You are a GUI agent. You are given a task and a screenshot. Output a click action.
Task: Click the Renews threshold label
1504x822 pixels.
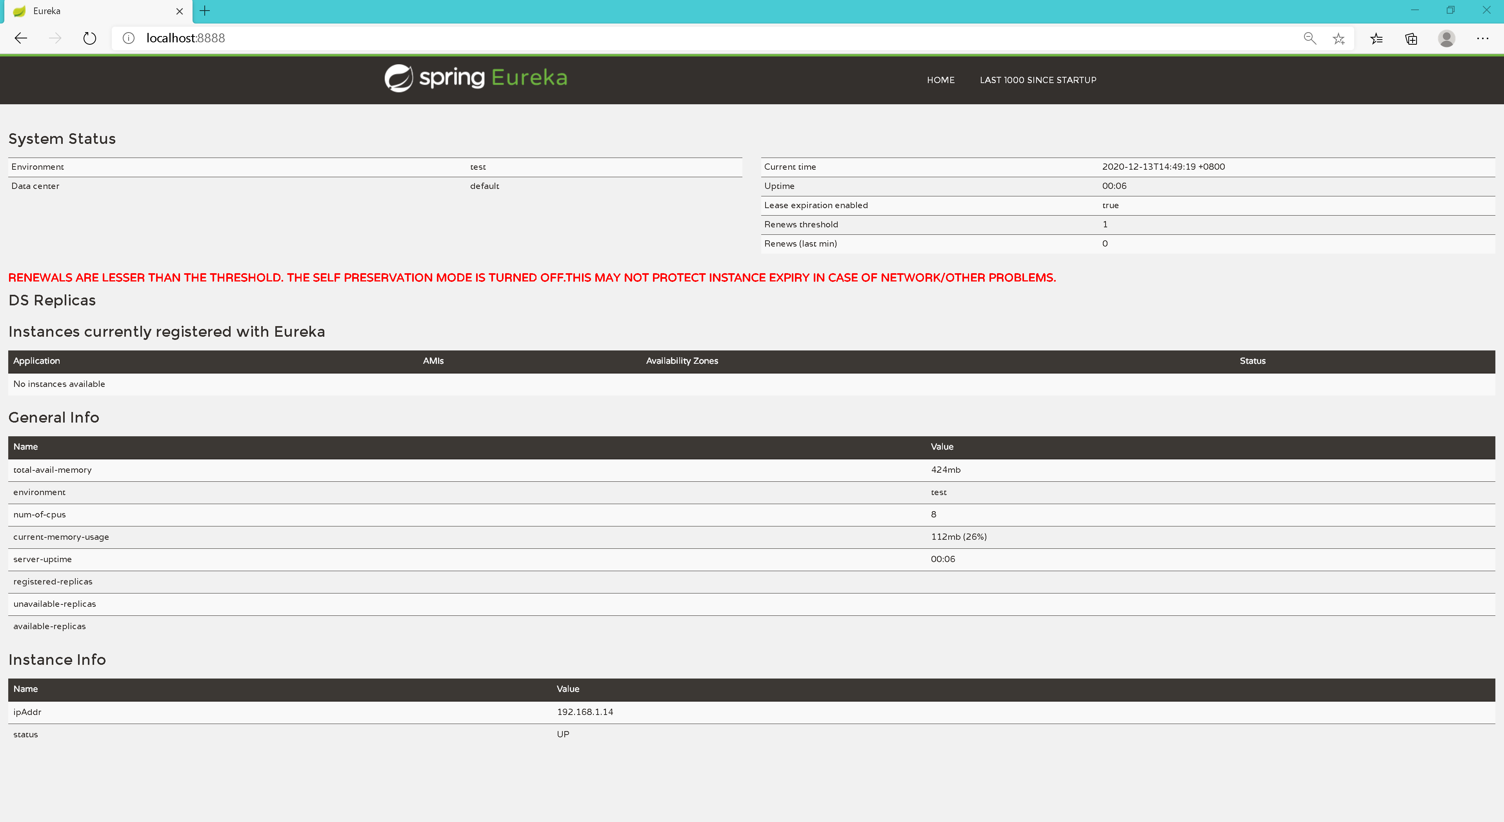pos(801,225)
